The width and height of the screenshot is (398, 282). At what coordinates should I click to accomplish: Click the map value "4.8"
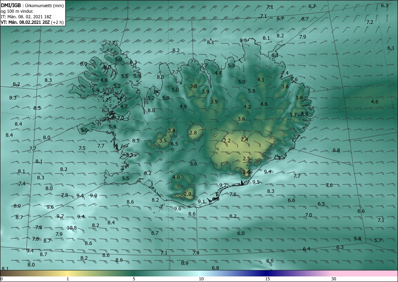coord(104,80)
